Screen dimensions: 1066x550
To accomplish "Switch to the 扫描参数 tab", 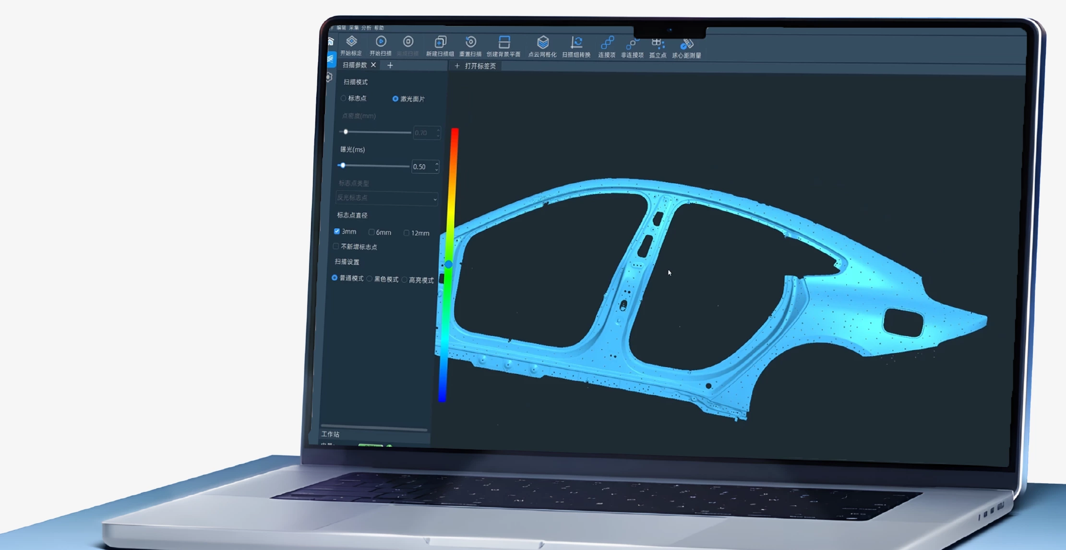I will (x=355, y=65).
